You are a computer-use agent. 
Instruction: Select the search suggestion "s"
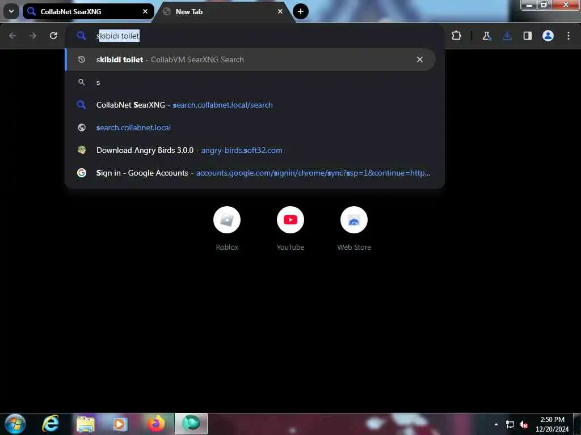pos(255,82)
